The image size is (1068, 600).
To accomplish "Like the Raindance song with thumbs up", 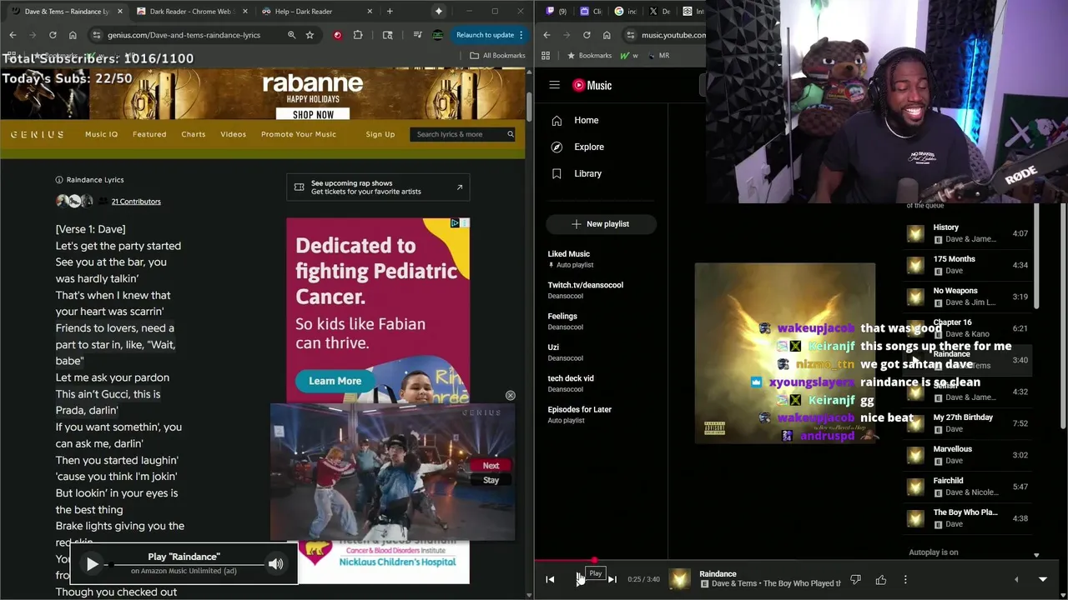I will (881, 579).
